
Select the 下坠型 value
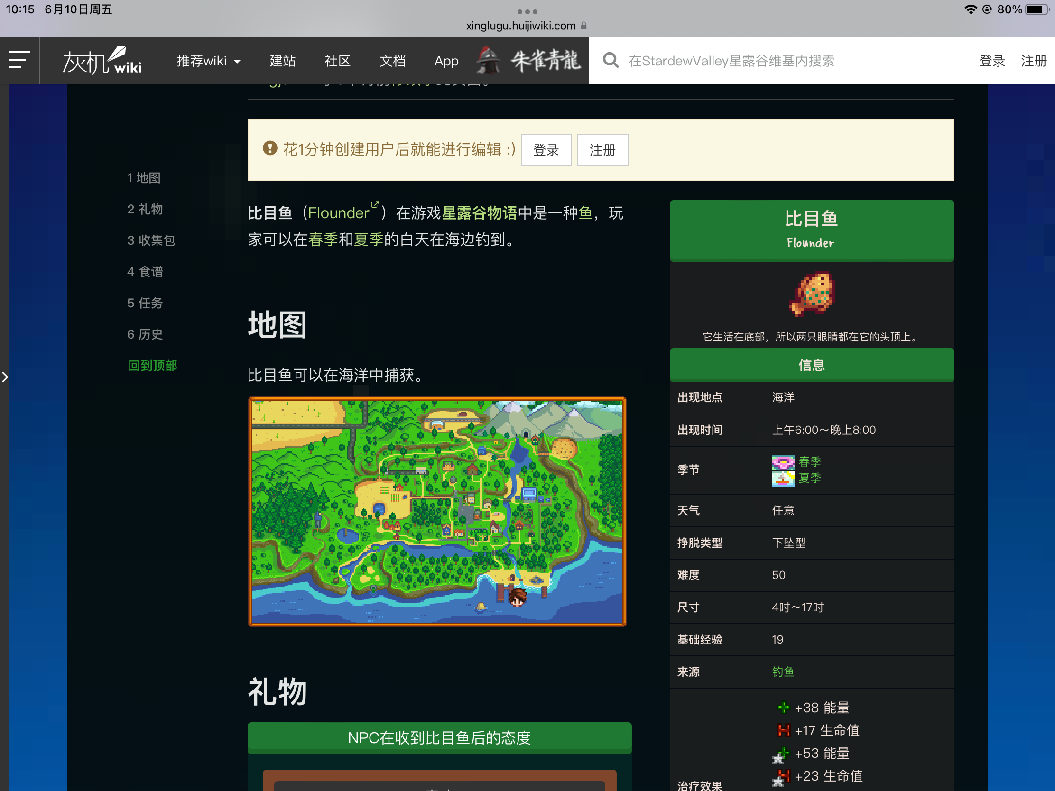click(x=789, y=543)
